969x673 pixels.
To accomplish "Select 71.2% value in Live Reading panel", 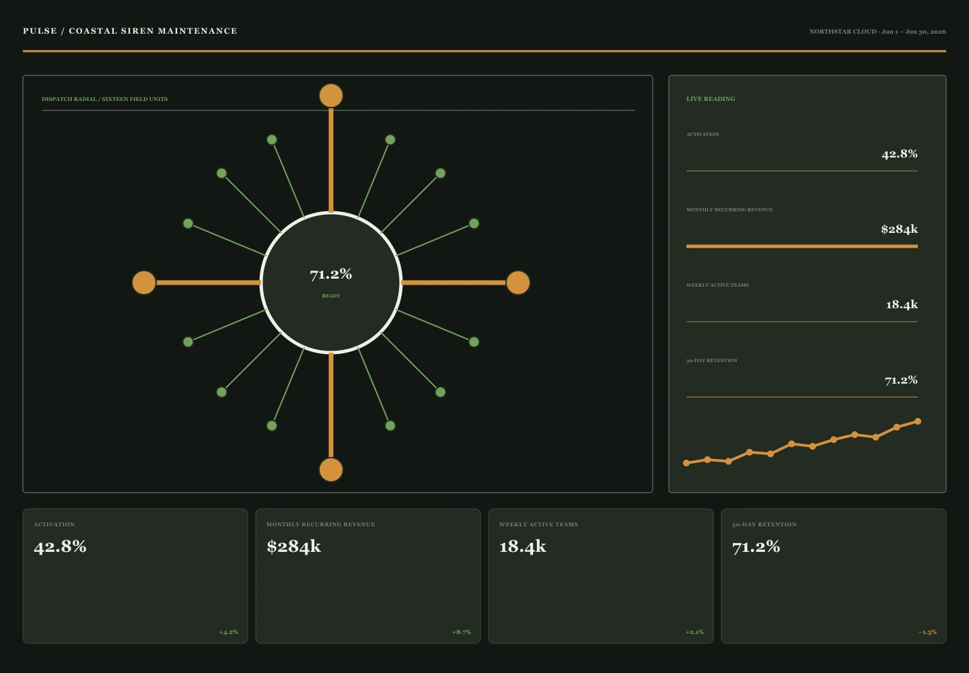I will (x=901, y=380).
